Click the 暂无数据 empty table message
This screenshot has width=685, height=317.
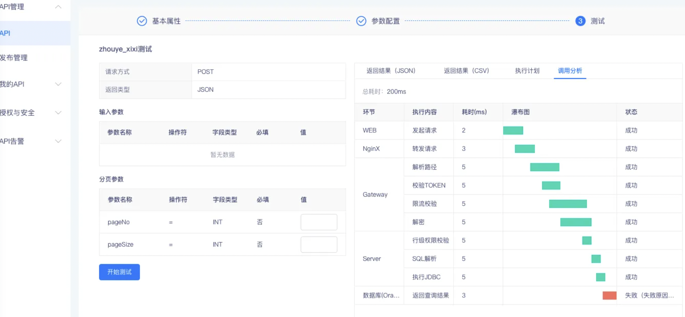coord(222,155)
